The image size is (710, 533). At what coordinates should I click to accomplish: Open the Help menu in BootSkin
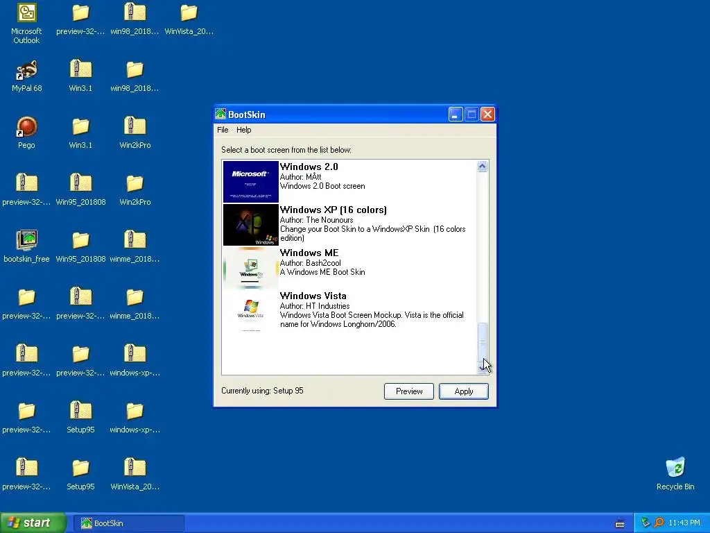(243, 130)
